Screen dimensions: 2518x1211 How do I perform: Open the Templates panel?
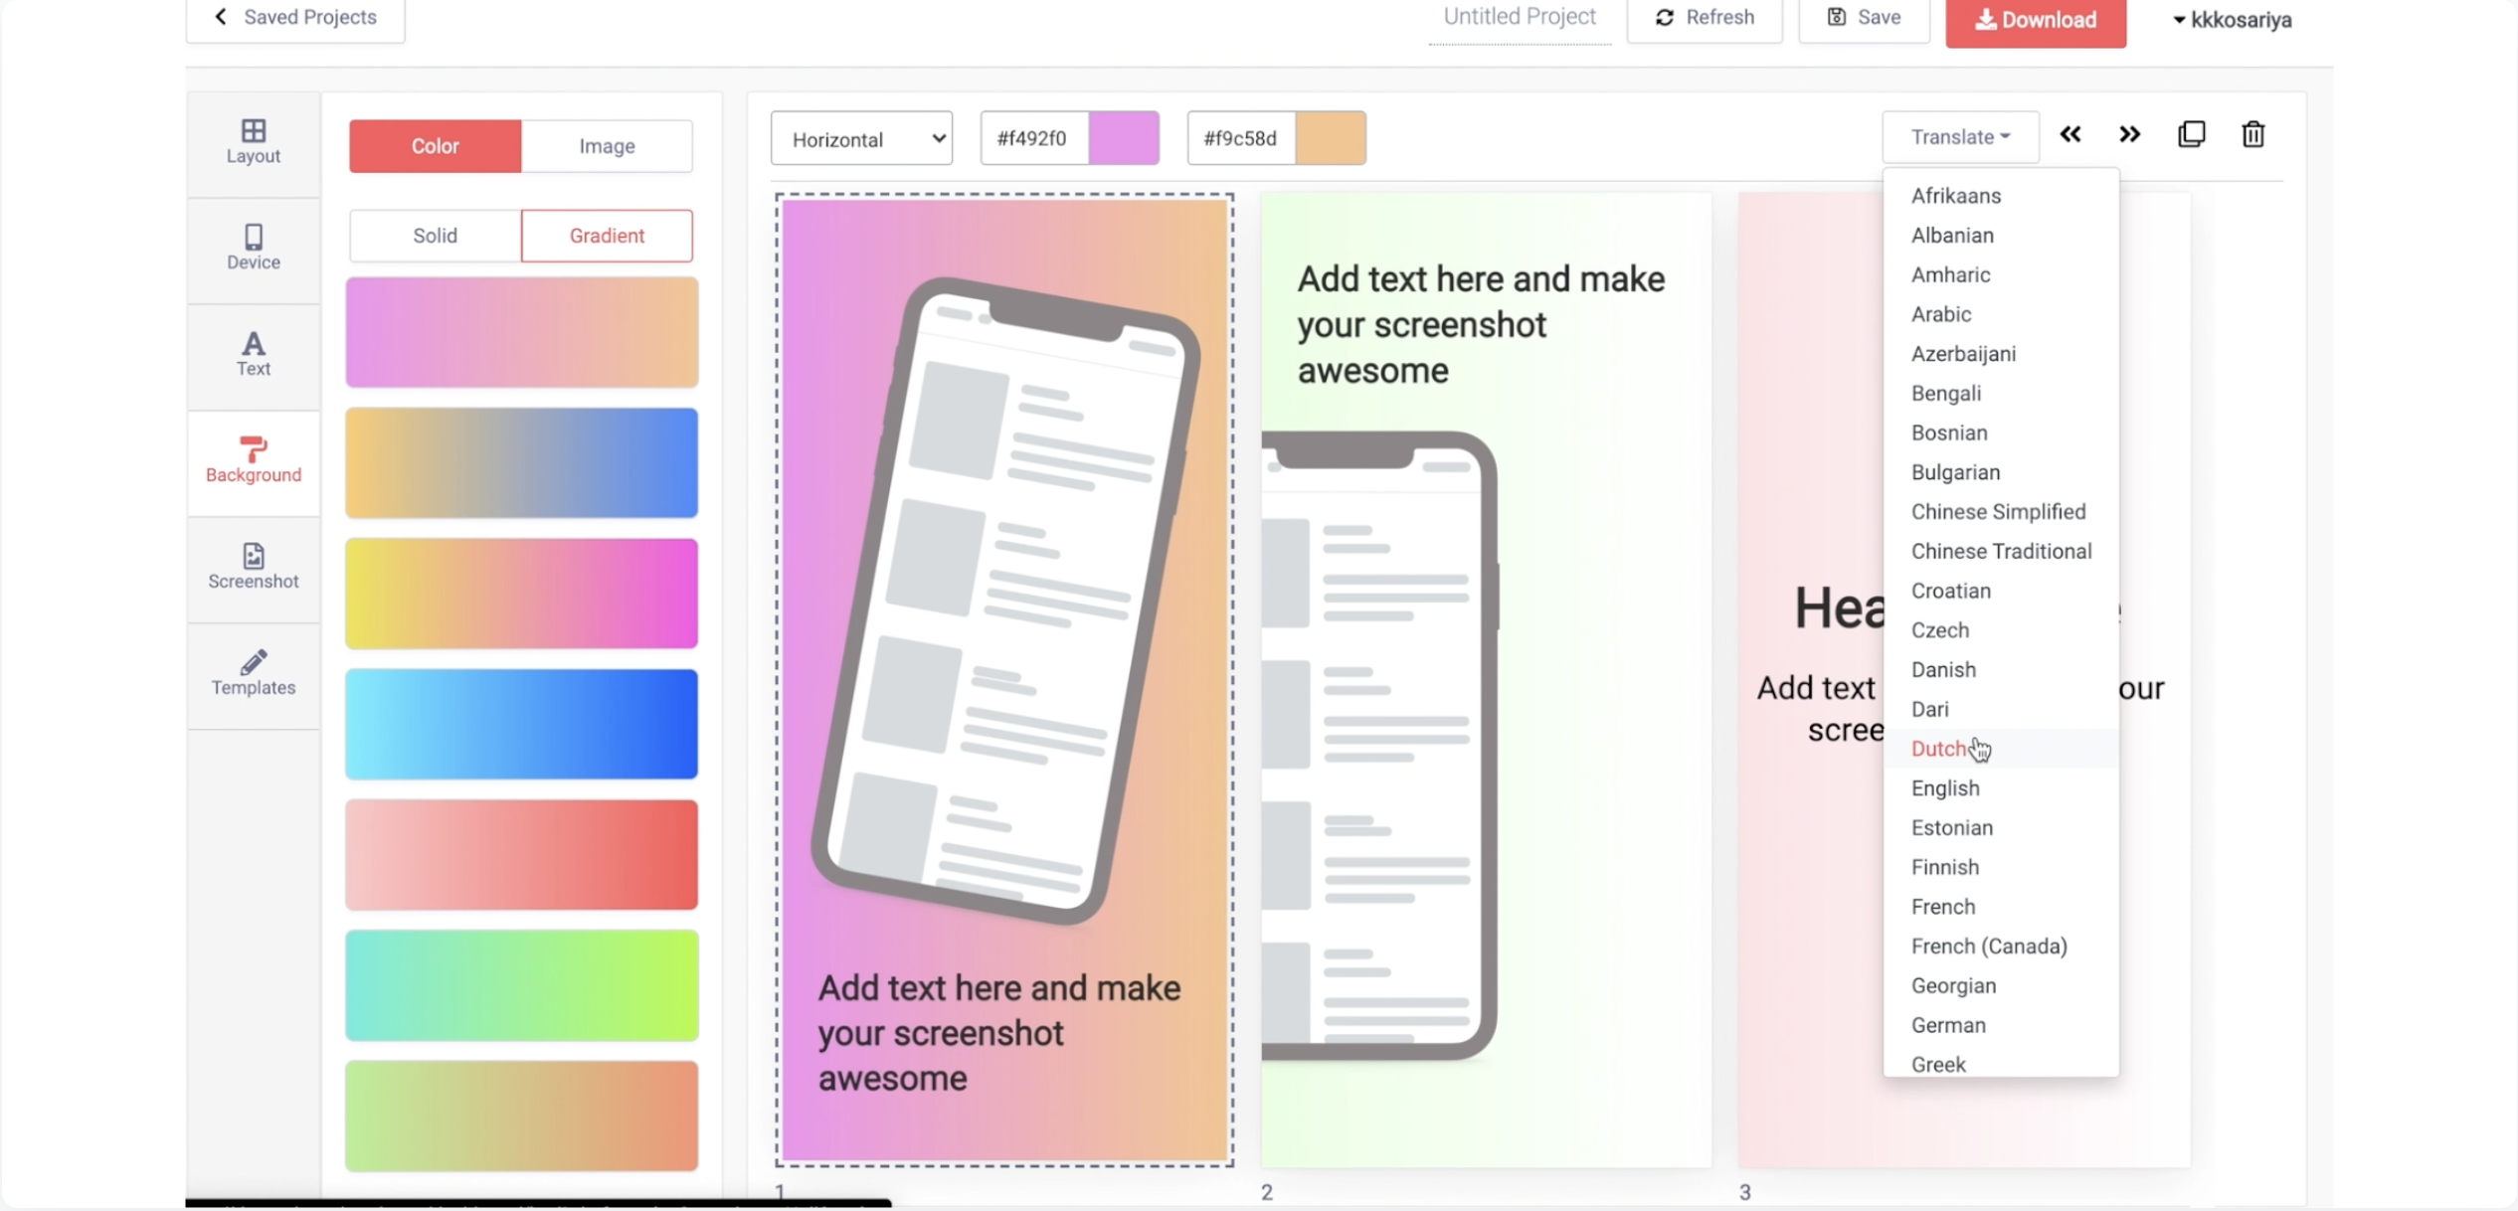pos(253,673)
